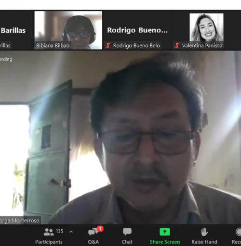This screenshot has width=241, height=246.
Task: Click the Raise Hand icon
Action: [204, 232]
